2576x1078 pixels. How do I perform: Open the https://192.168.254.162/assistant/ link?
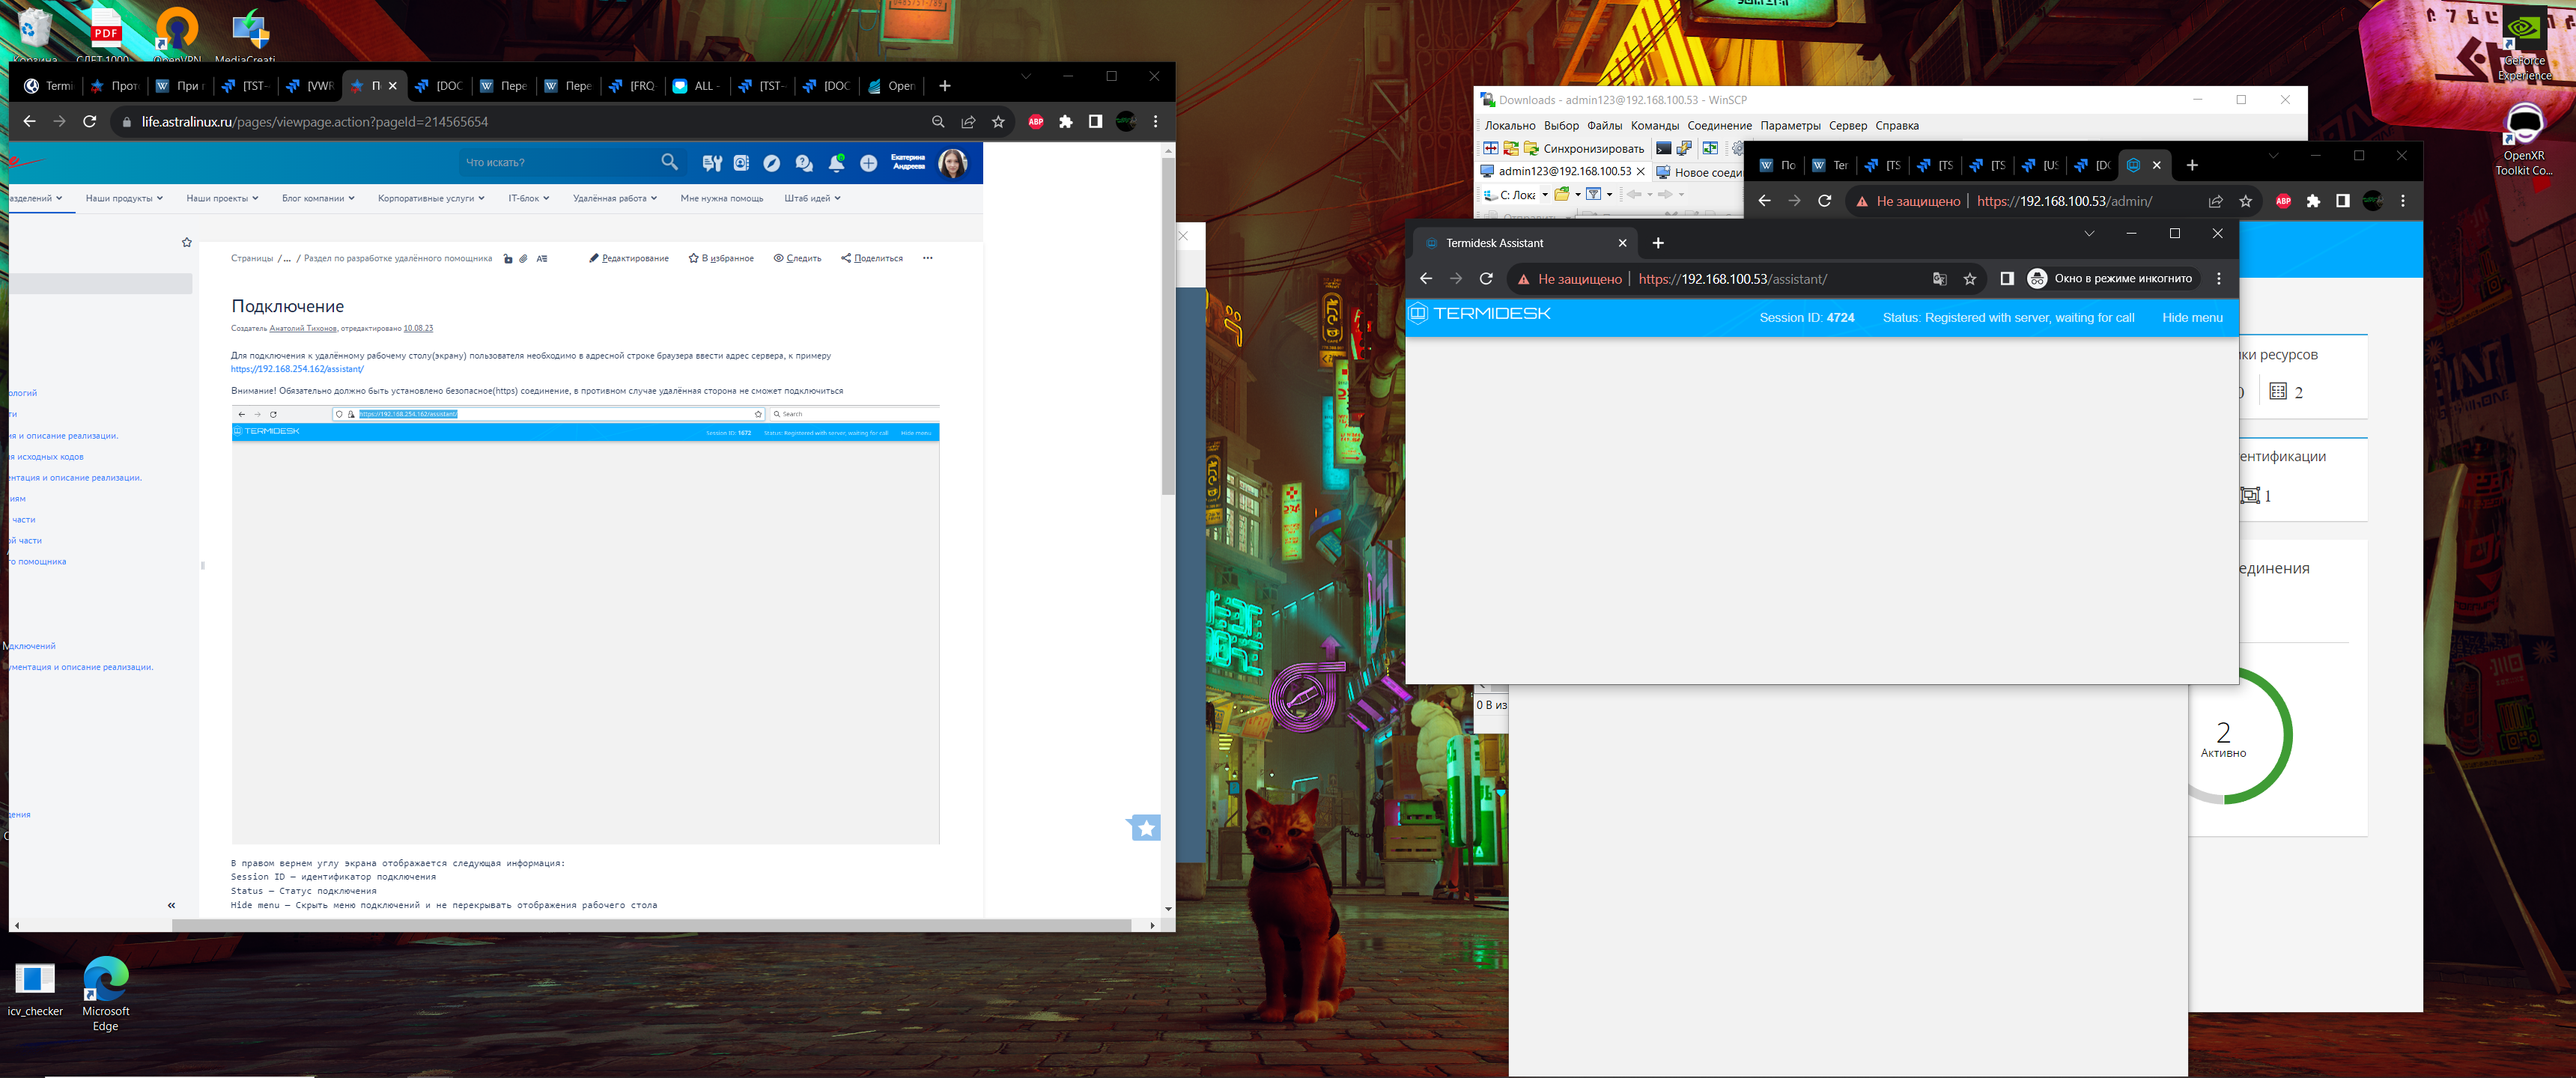(x=297, y=369)
